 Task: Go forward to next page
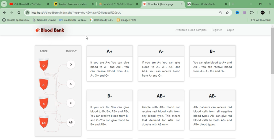coord(12,13)
